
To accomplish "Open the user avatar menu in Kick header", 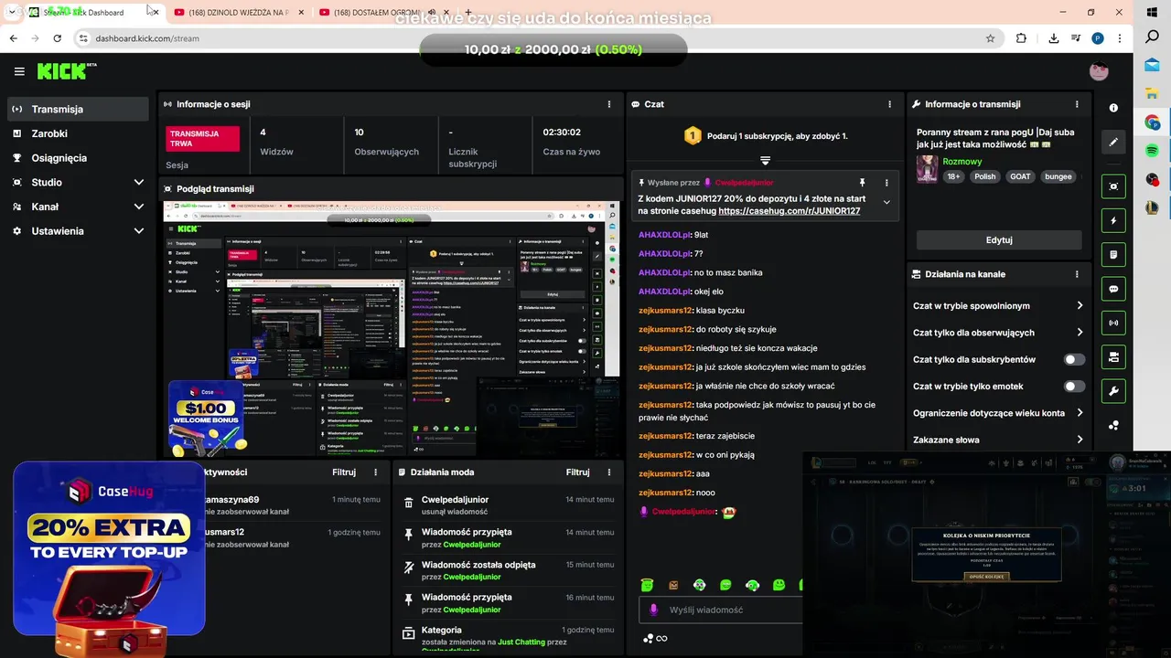I will 1099,71.
